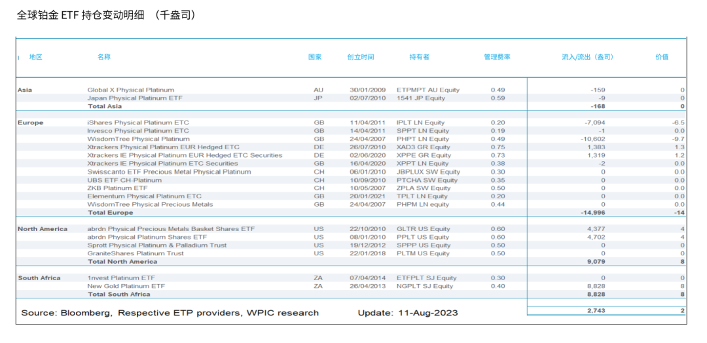707x343 pixels.
Task: Click 1nvest Platinum ETF name
Action: (121, 278)
